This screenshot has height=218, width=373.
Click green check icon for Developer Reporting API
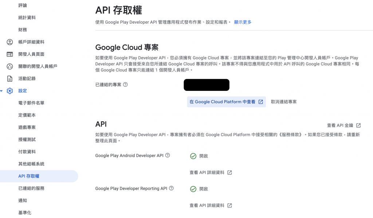click(x=193, y=189)
